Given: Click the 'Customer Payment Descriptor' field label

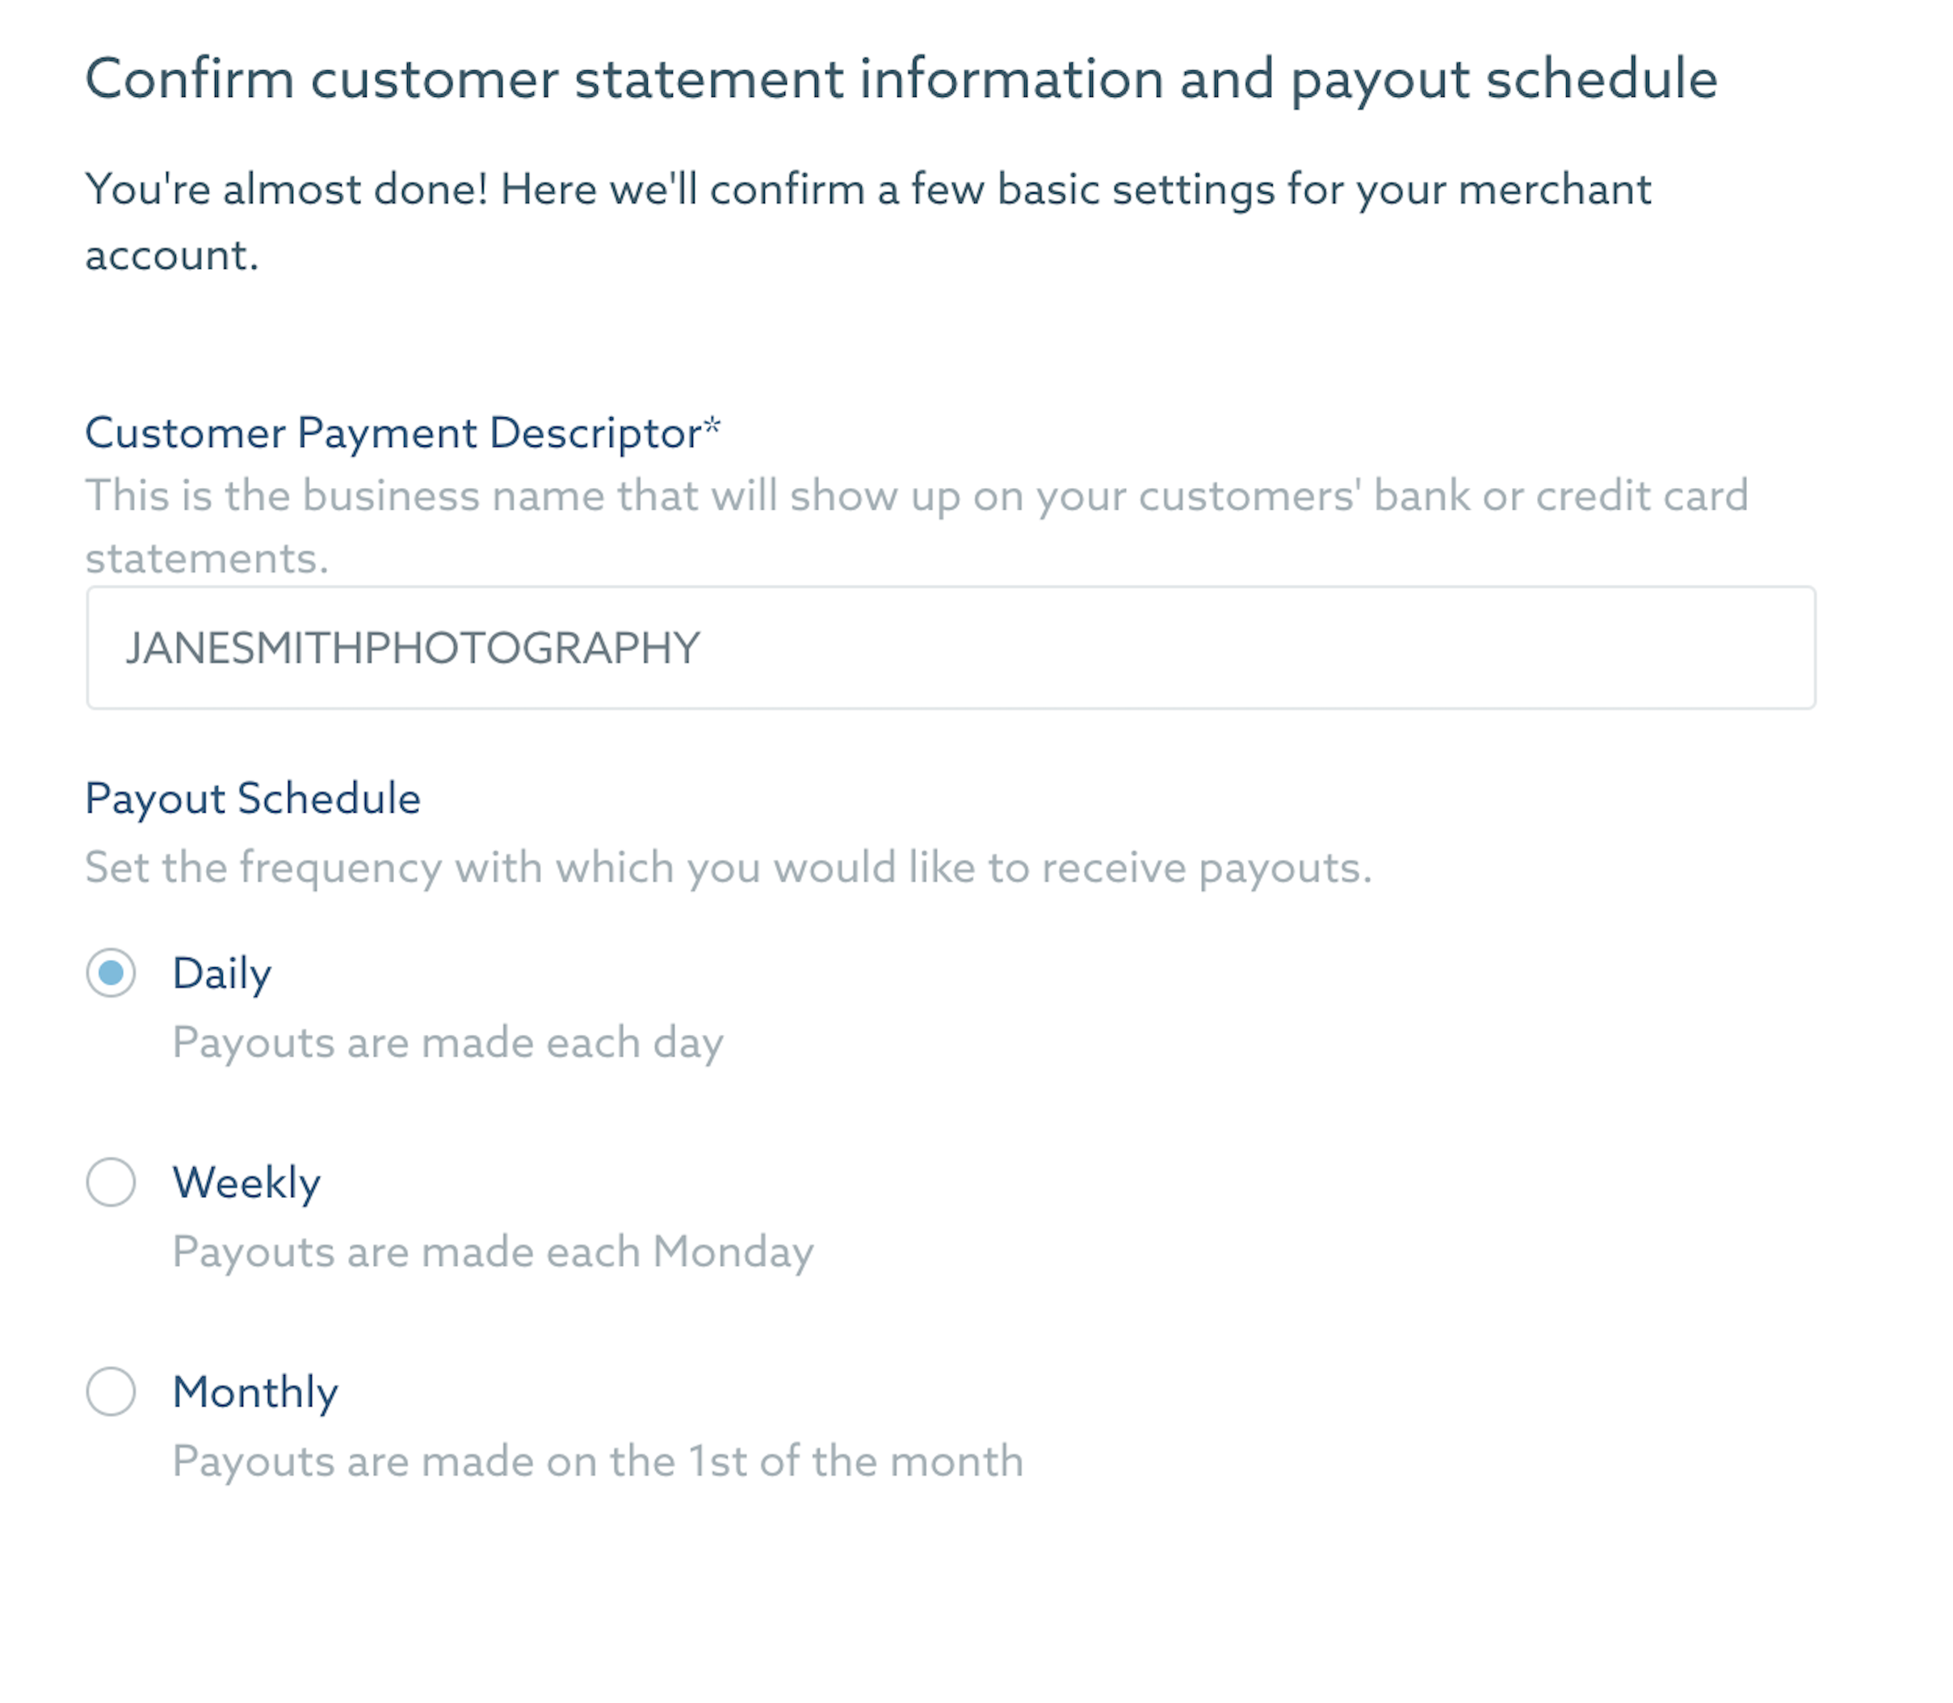Looking at the screenshot, I should coord(393,433).
